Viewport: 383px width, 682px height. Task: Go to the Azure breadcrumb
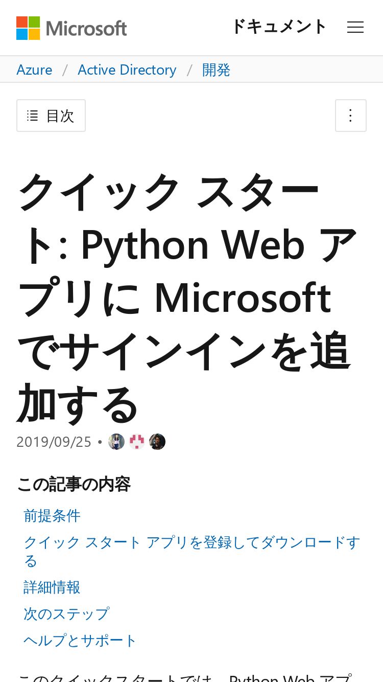34,70
